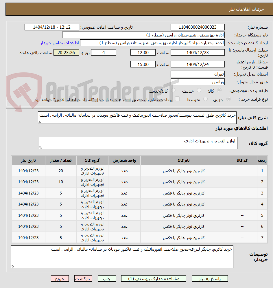Image resolution: width=273 pixels, height=288 pixels.
Task: Click the بازگشت back button
Action: tap(83, 278)
